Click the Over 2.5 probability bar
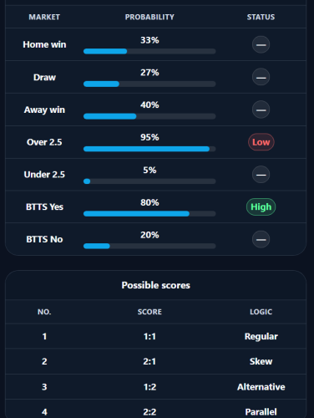Image resolution: width=314 pixels, height=418 pixels. point(149,149)
